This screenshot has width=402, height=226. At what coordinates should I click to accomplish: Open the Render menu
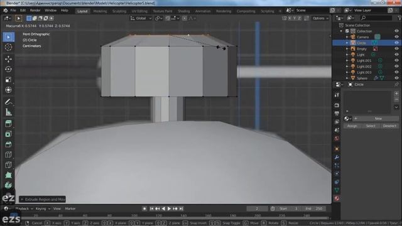click(35, 11)
